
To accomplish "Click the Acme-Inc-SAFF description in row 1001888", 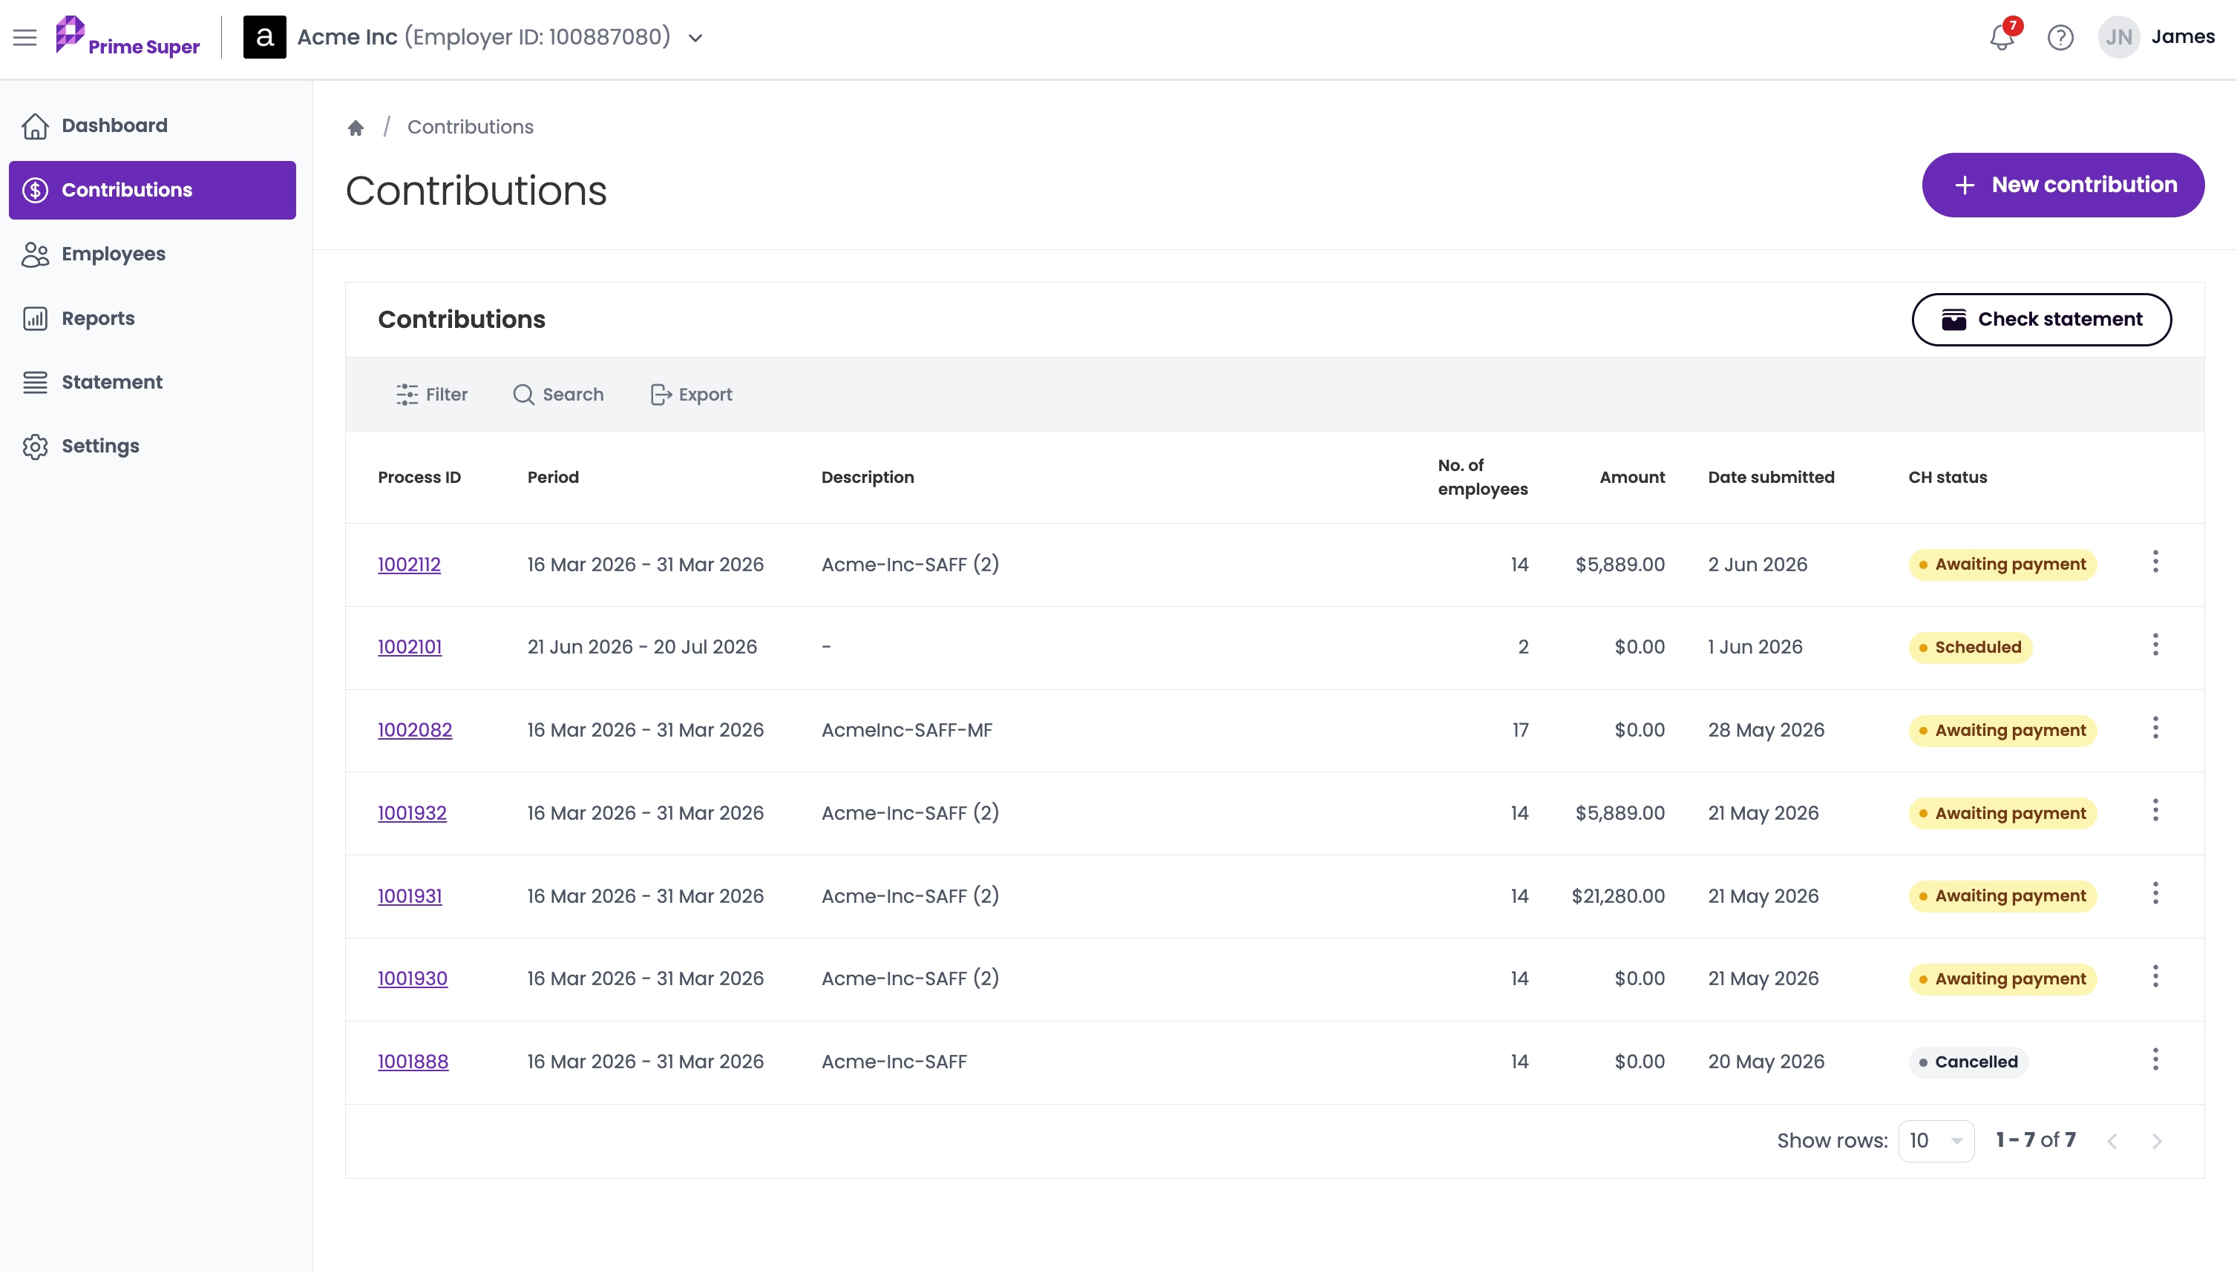I will [894, 1062].
